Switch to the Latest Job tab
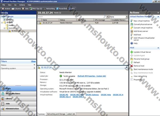 (x=71, y=114)
